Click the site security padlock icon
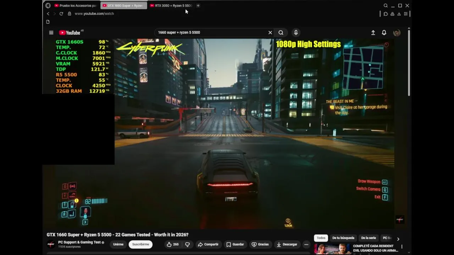Image resolution: width=454 pixels, height=255 pixels. [x=70, y=13]
